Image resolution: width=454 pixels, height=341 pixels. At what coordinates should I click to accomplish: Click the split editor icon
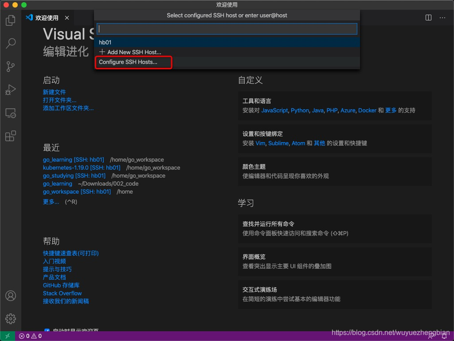(x=429, y=18)
